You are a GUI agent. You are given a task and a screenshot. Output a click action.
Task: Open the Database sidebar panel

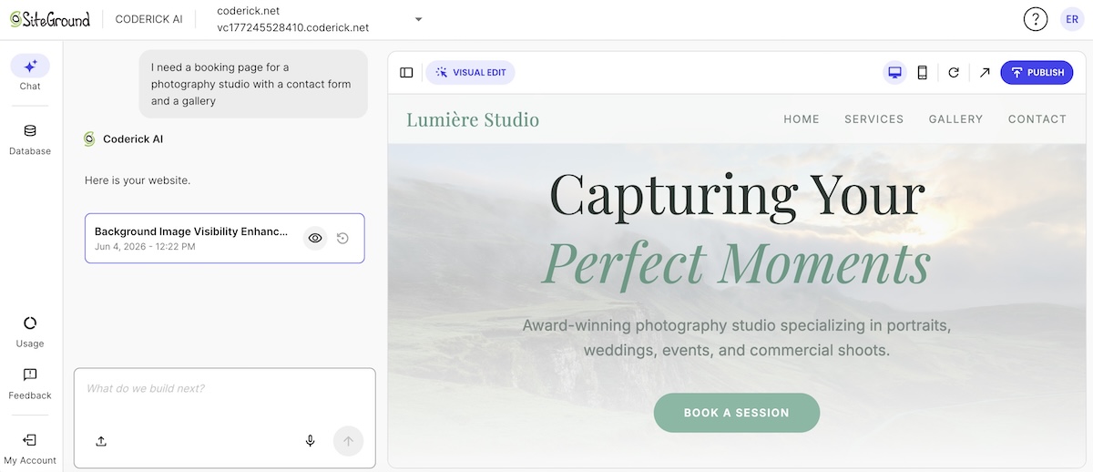[x=30, y=139]
